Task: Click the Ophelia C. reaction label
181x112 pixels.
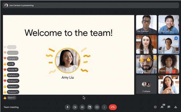Action: (x=13, y=75)
